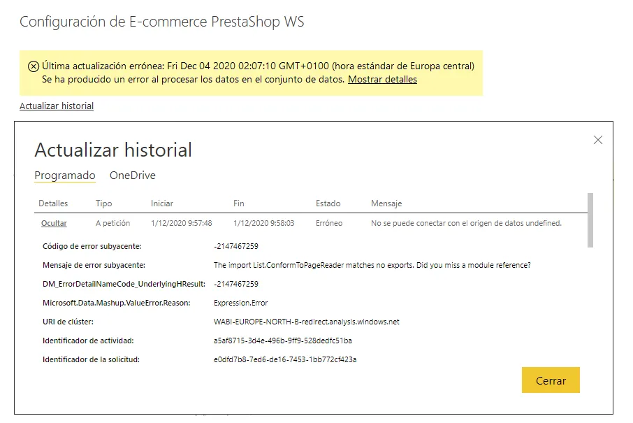Click the Iniciar column header
The height and width of the screenshot is (423, 633).
click(x=162, y=203)
